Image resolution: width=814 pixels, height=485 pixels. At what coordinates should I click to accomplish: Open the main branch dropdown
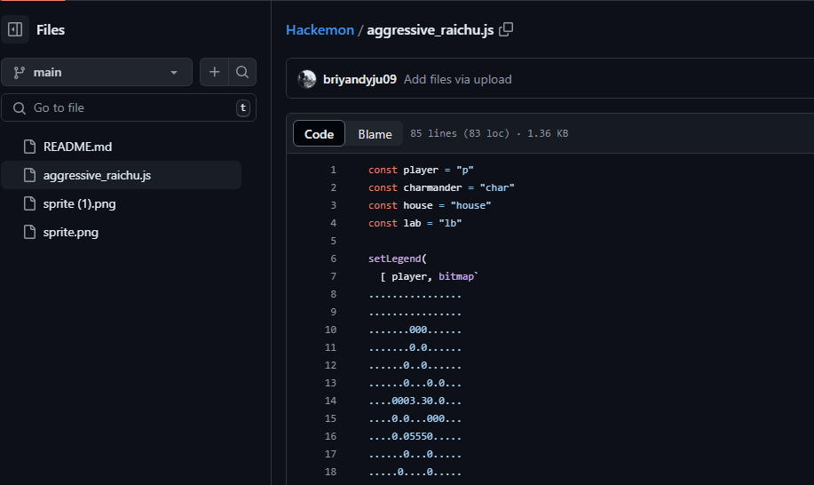(x=96, y=72)
